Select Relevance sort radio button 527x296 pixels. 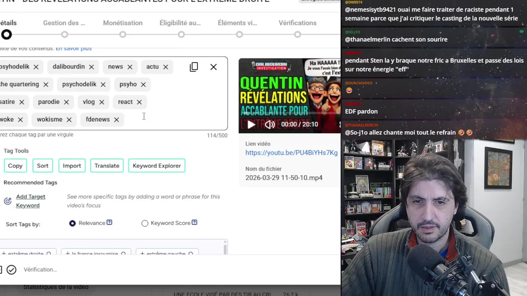[x=72, y=223]
